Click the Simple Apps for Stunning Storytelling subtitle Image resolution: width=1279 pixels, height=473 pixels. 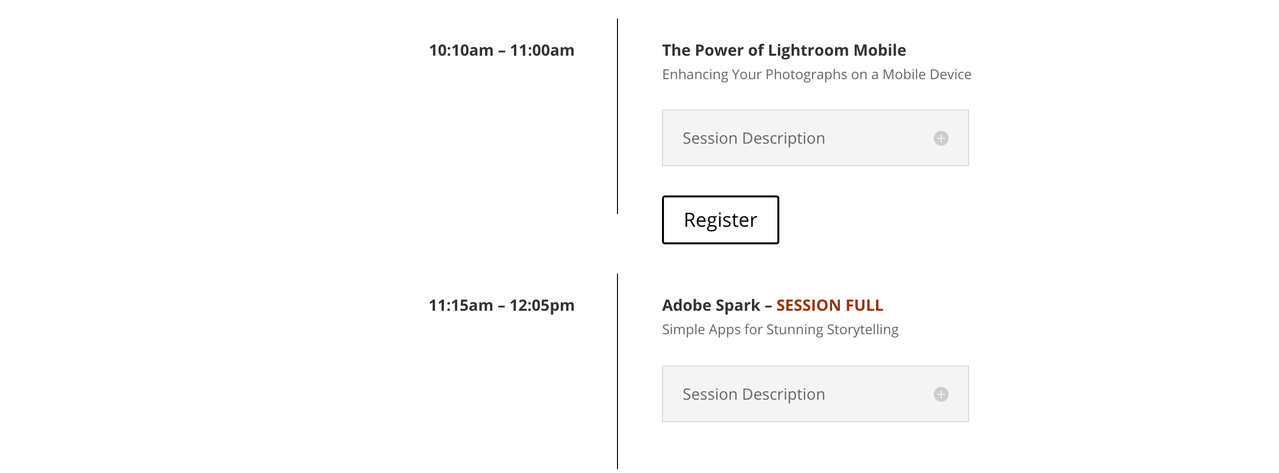coord(780,329)
